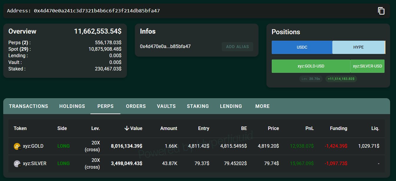Screen dimensions: 396x181
Task: Sort by the Price column header
Action: (273, 128)
